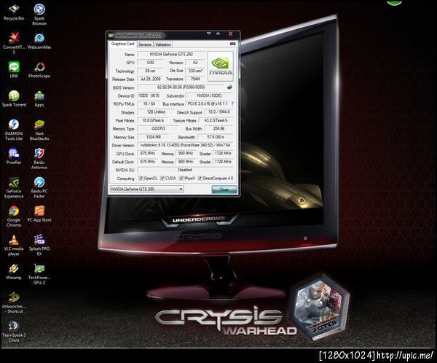This screenshot has height=363, width=437.
Task: Toggle the DirectCompute 4.0 checkbox
Action: (x=200, y=178)
